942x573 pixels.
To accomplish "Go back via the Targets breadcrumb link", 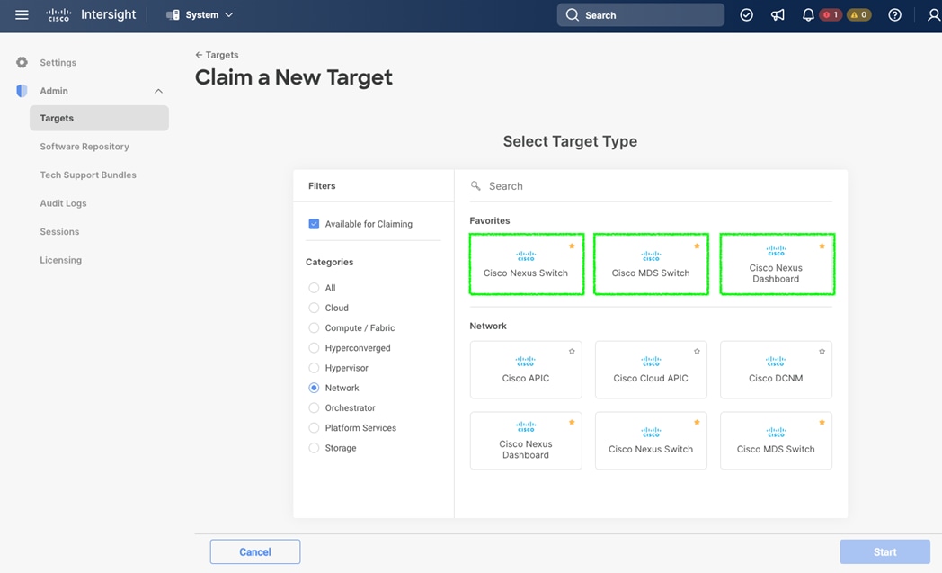I will click(217, 55).
